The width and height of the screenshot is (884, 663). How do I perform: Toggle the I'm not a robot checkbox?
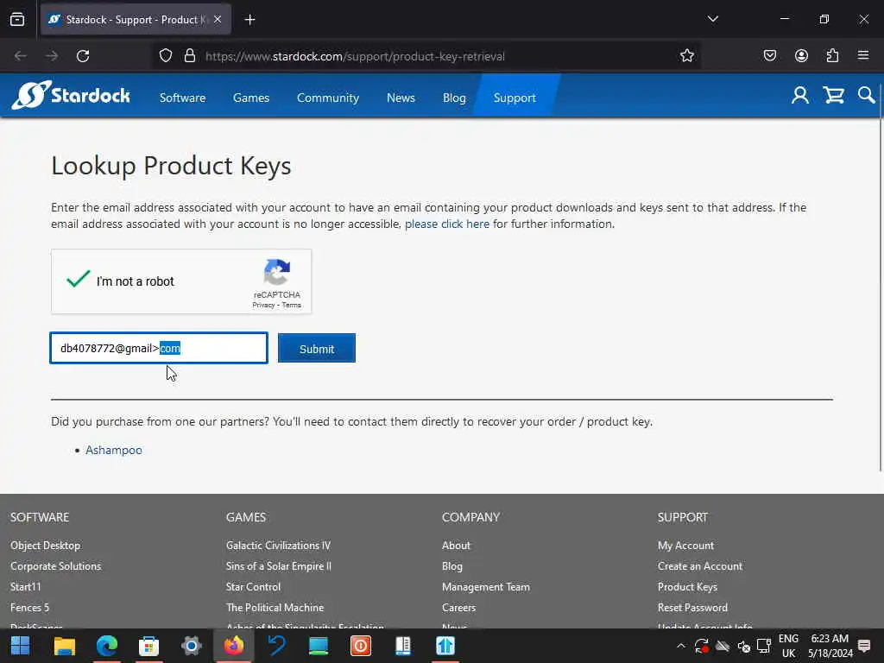pyautogui.click(x=79, y=281)
